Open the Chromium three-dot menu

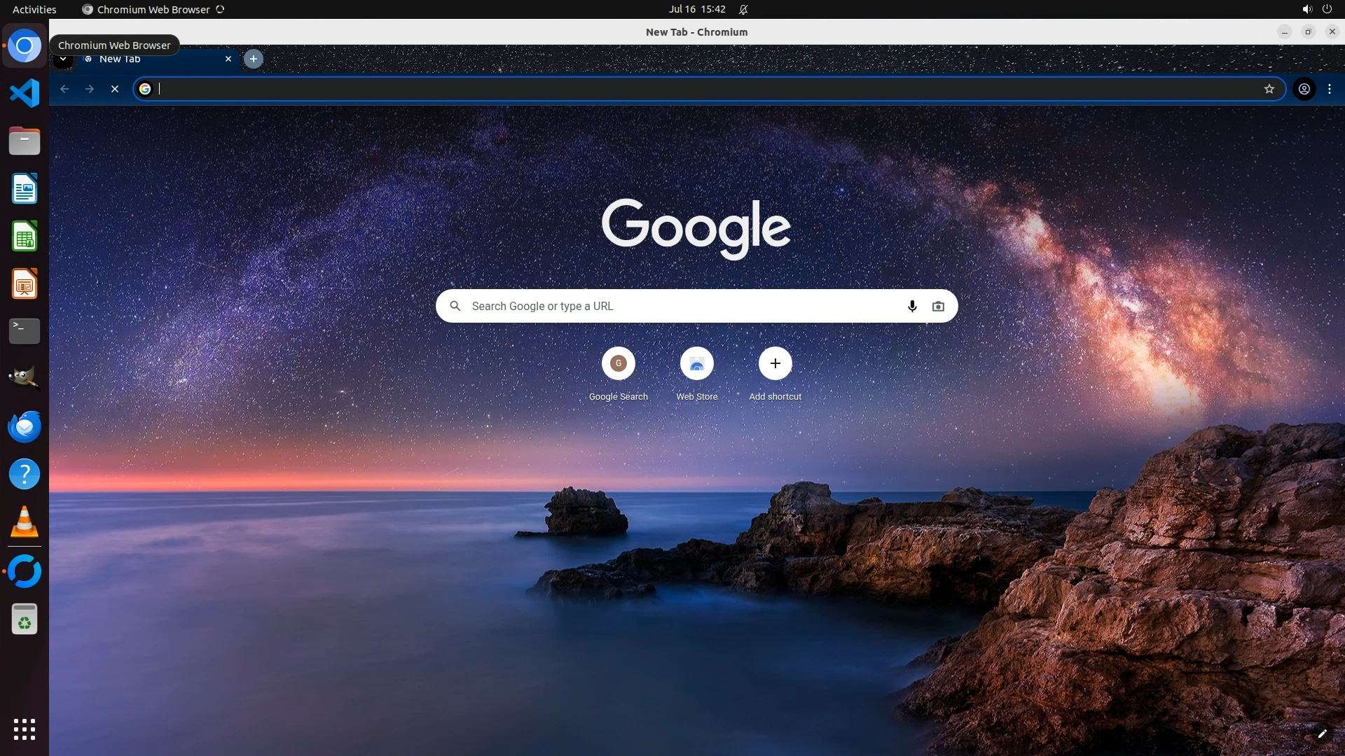click(1330, 89)
